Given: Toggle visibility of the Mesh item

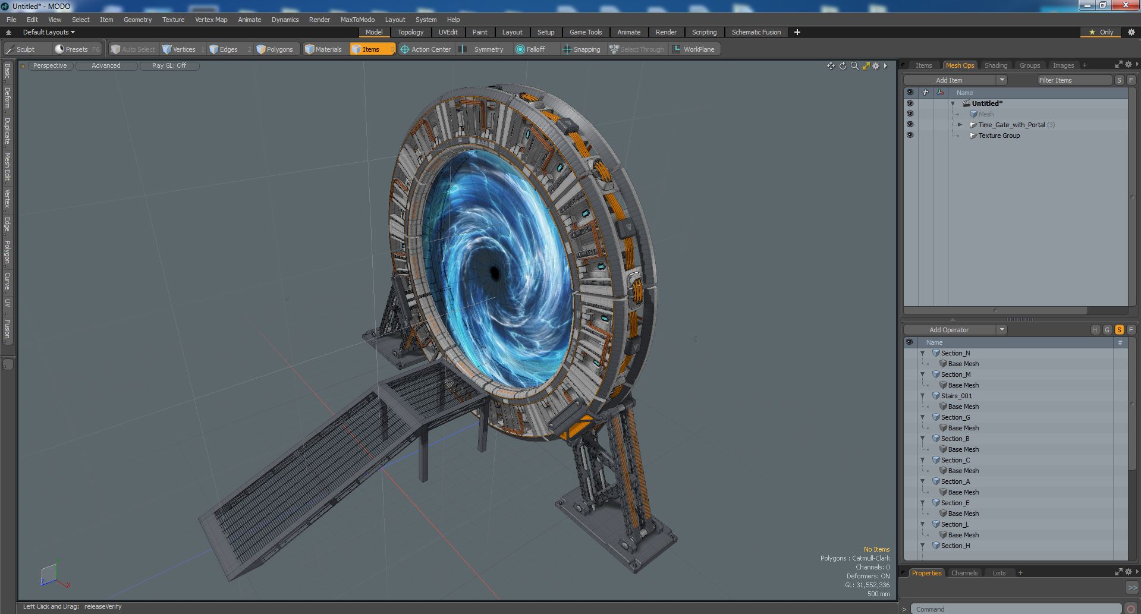Looking at the screenshot, I should point(910,114).
